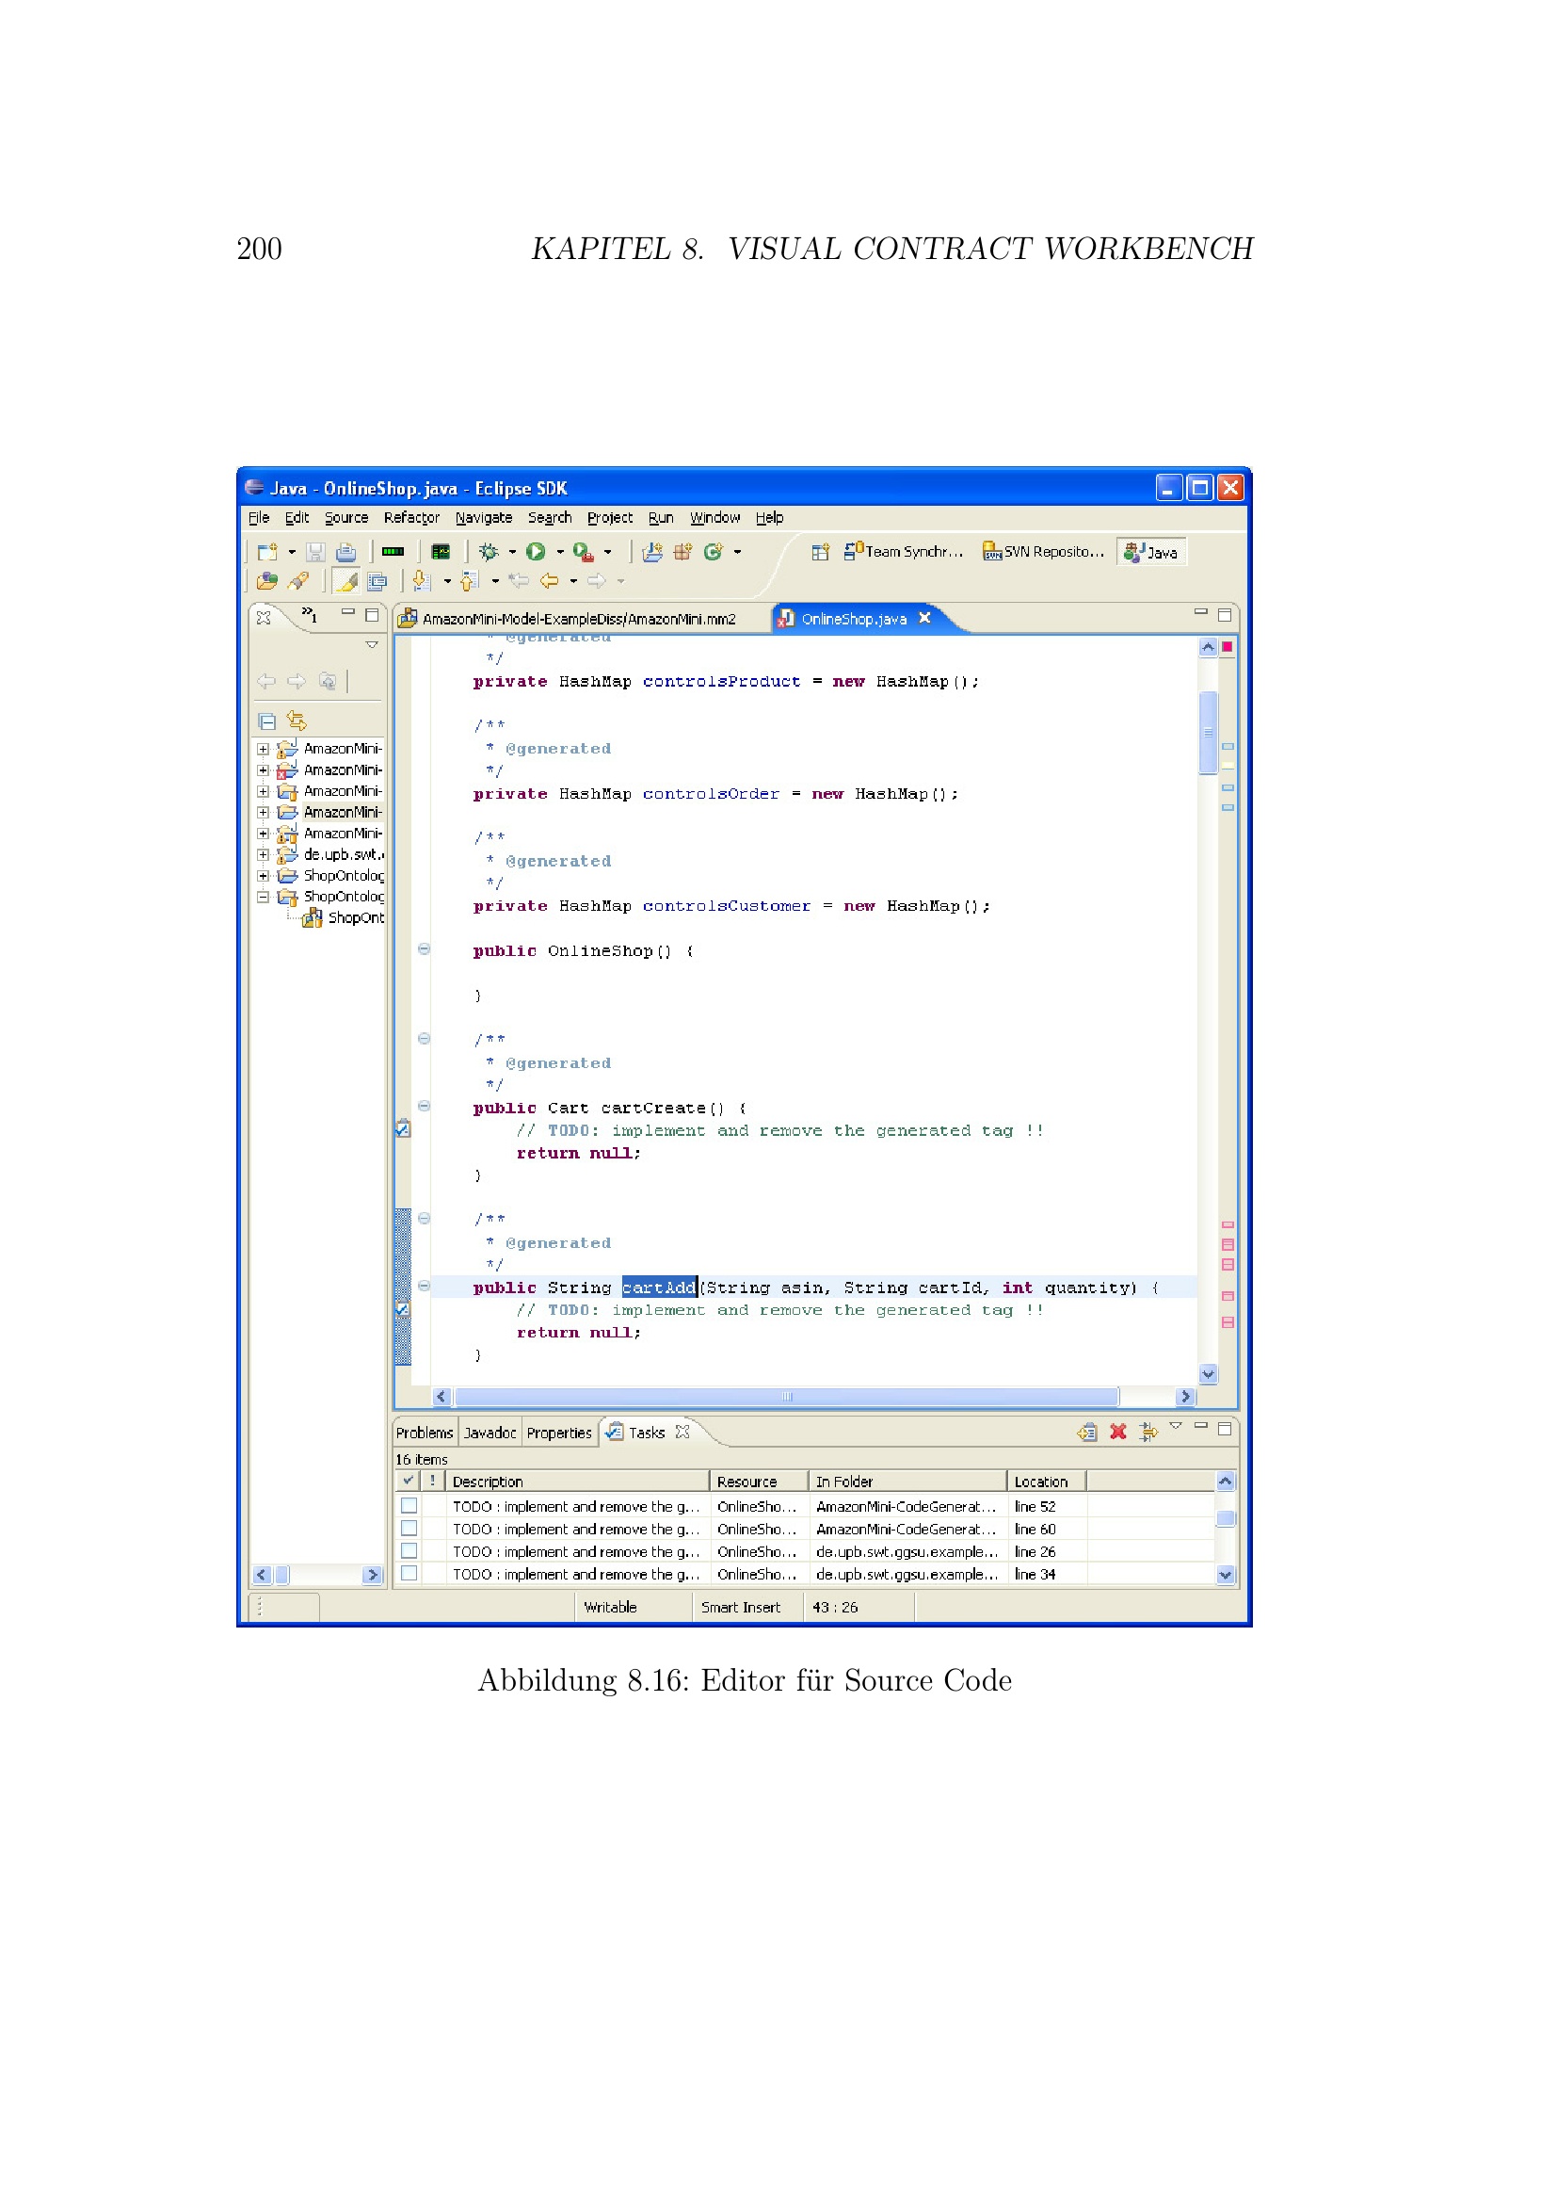Click the Link with Editor icon
1557x2203 pixels.
click(x=297, y=721)
